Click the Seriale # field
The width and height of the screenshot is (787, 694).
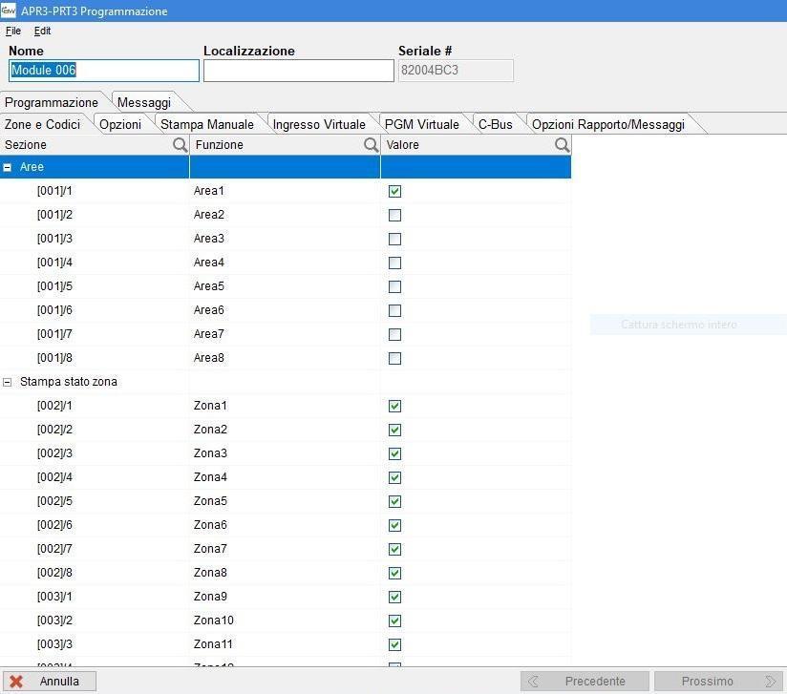456,71
